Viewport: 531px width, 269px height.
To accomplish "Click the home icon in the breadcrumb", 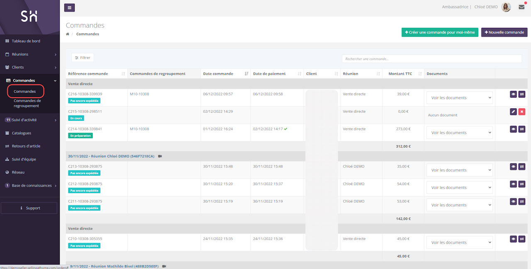I will coord(68,34).
